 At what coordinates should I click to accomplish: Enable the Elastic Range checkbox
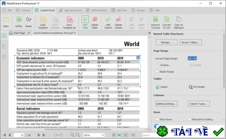tap(157, 72)
